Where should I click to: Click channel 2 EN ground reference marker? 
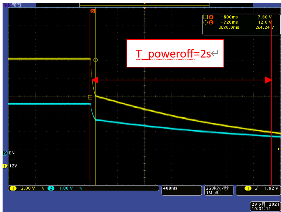5,153
